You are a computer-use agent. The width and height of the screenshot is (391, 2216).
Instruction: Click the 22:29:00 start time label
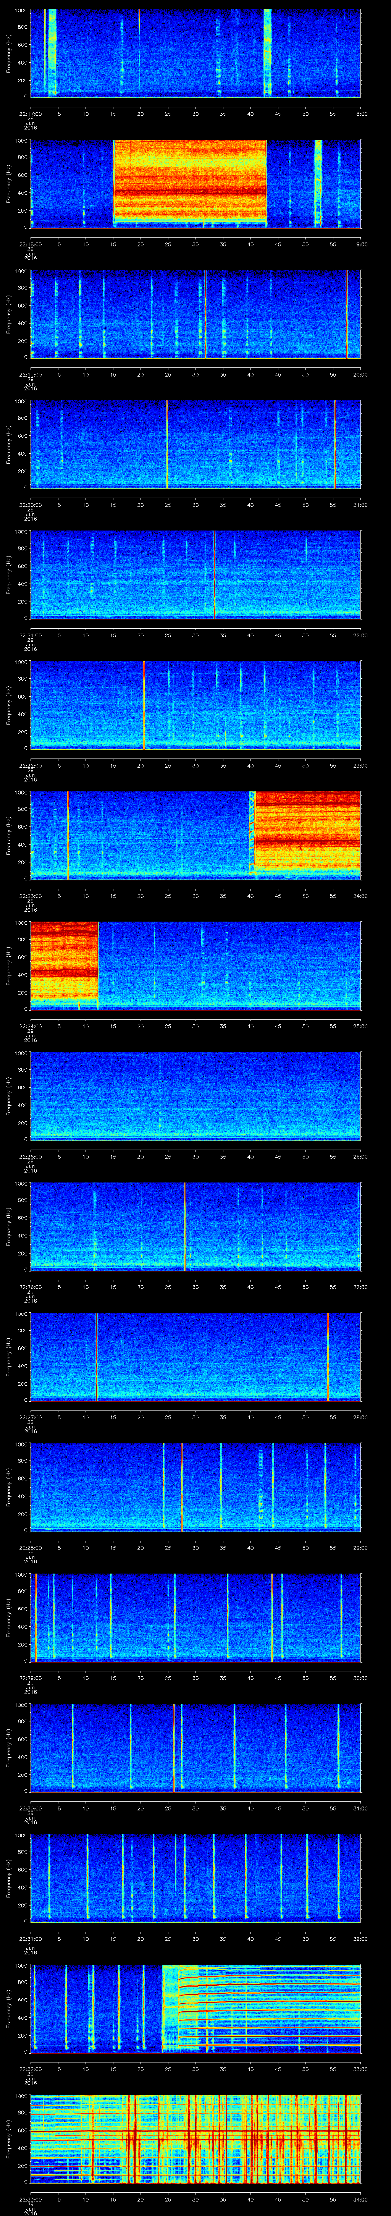tap(30, 1678)
